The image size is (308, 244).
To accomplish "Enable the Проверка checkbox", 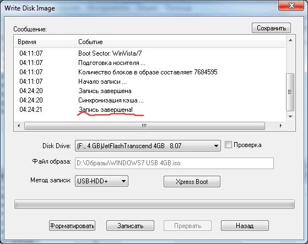I will click(228, 145).
